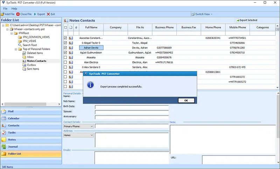
Task: Click the Export toolbar button
Action: [x=39, y=14]
